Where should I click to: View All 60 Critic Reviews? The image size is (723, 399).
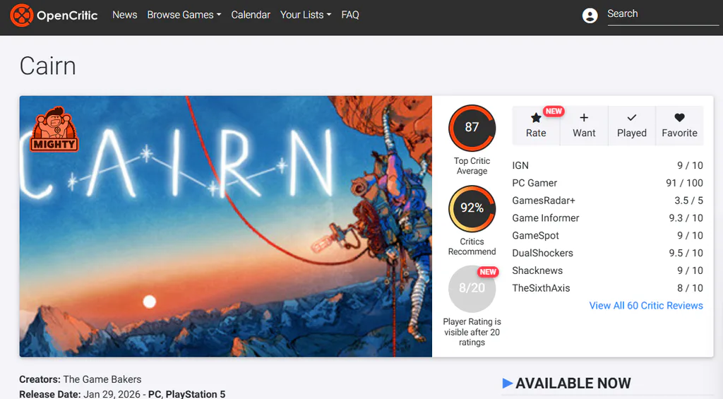click(x=646, y=305)
